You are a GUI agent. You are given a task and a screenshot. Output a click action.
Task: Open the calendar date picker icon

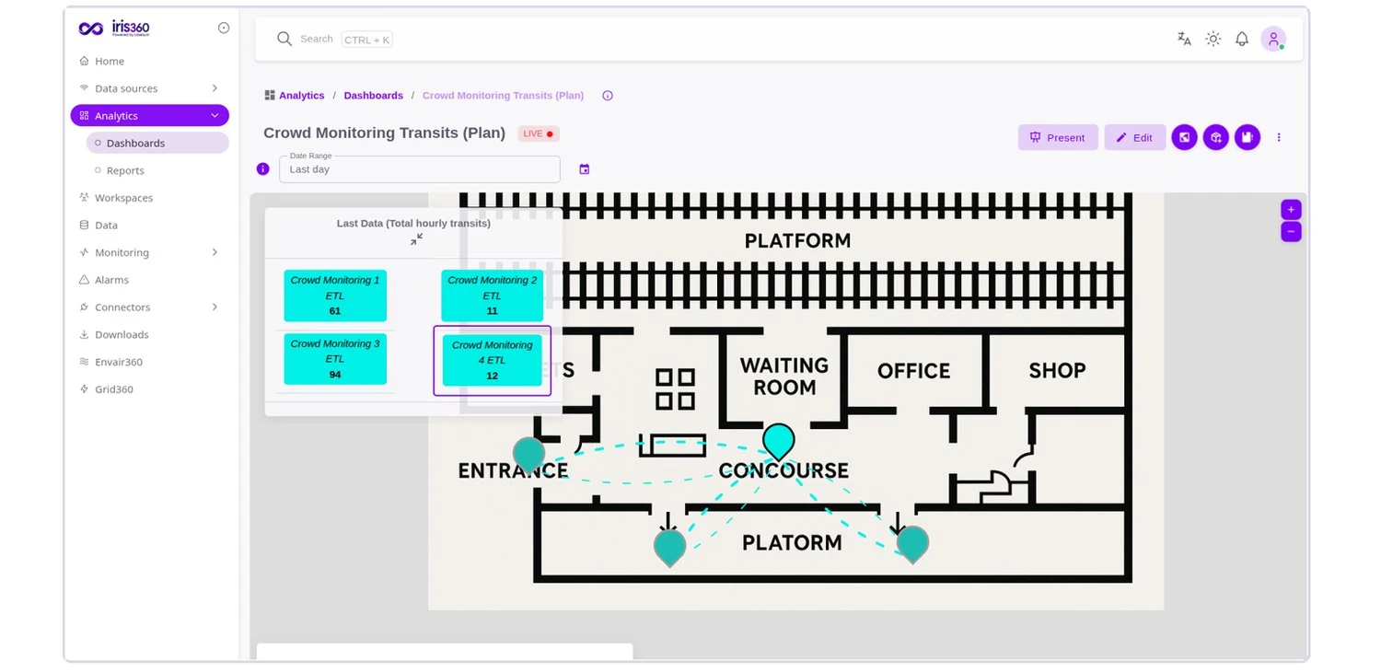coord(585,169)
